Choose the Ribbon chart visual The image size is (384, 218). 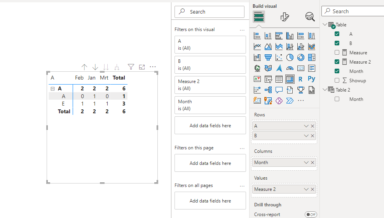click(x=312, y=47)
